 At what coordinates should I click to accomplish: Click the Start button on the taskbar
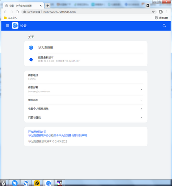tap(3, 183)
